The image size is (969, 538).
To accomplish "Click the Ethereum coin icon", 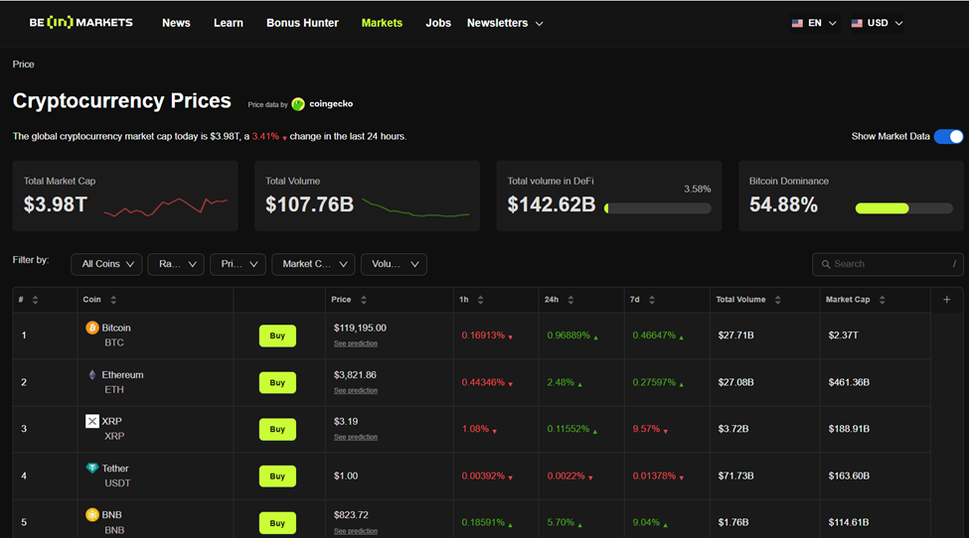I will click(x=92, y=375).
